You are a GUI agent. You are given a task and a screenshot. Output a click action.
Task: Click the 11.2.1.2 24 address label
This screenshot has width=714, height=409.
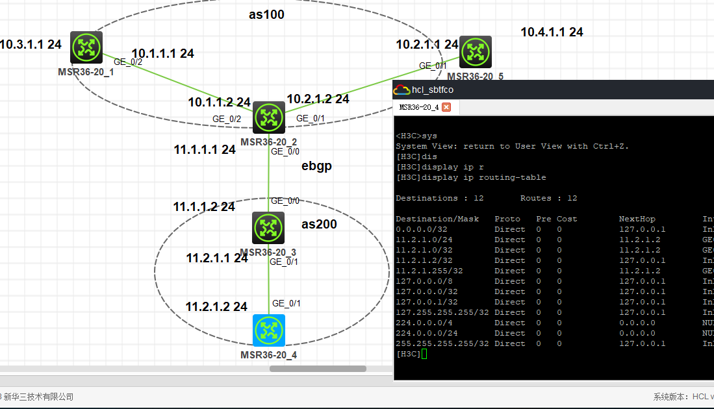click(216, 307)
